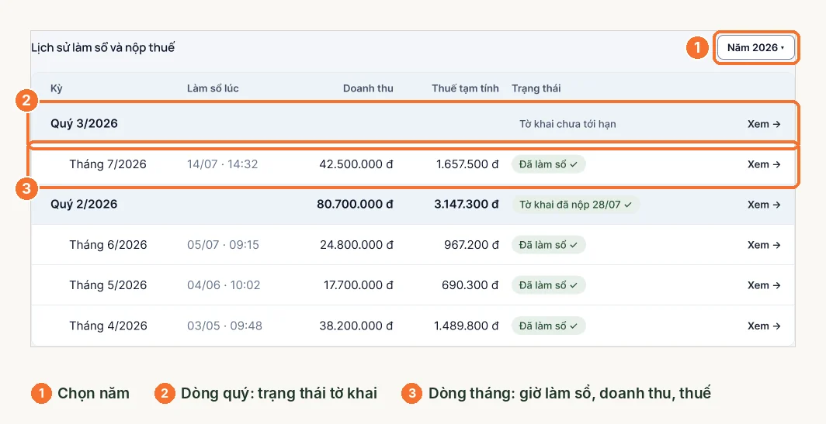Click the Kỳ column header
The image size is (826, 424).
pos(57,88)
